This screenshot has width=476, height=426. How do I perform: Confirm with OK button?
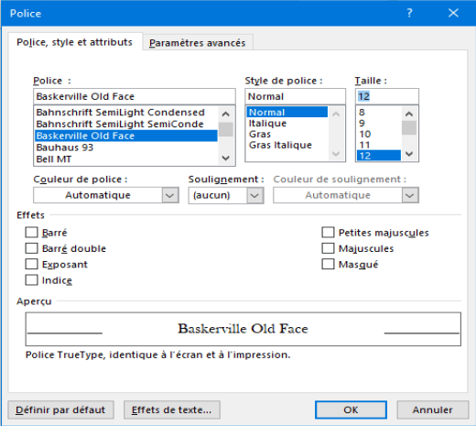351,410
